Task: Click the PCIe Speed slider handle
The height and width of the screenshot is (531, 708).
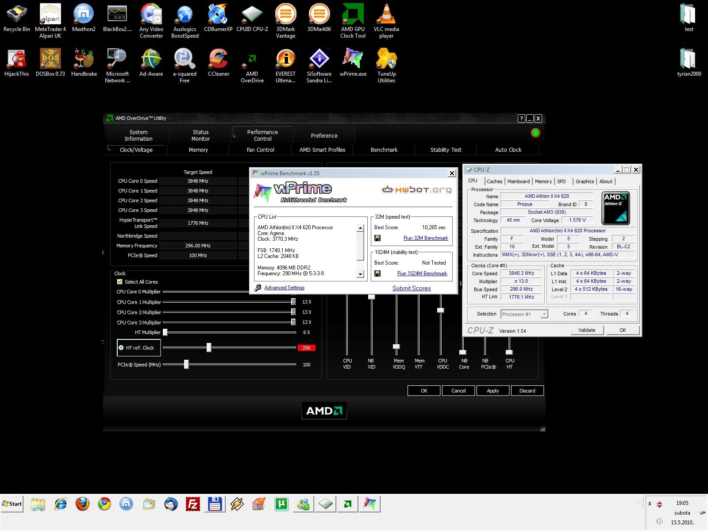Action: (186, 365)
